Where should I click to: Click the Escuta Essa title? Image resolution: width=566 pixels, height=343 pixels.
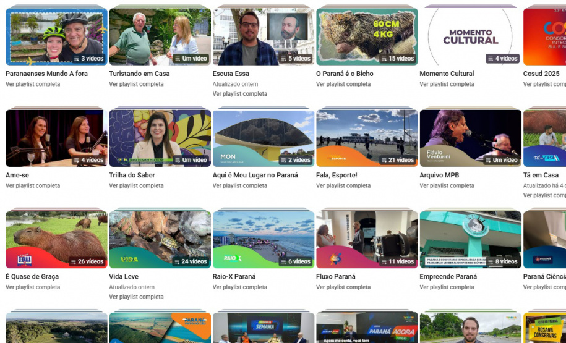coord(231,74)
